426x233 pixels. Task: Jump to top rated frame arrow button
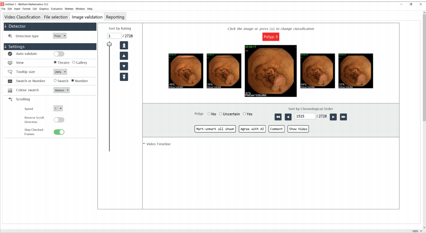pos(124,45)
